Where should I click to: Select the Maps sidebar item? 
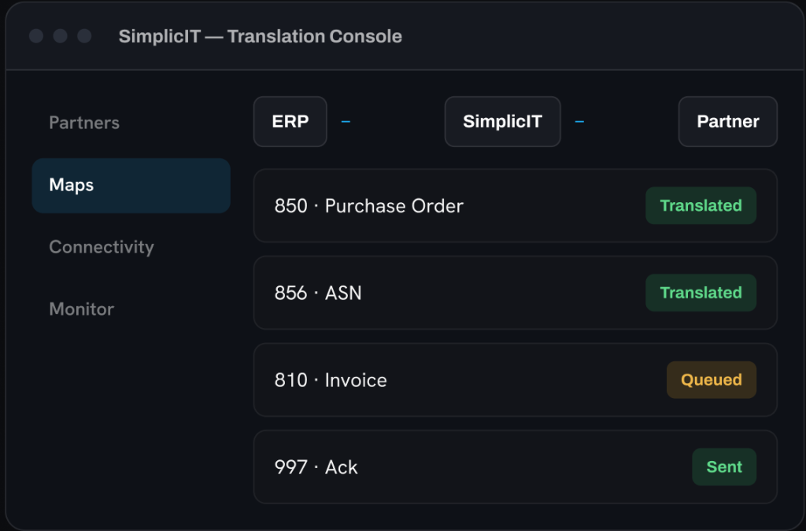(131, 186)
